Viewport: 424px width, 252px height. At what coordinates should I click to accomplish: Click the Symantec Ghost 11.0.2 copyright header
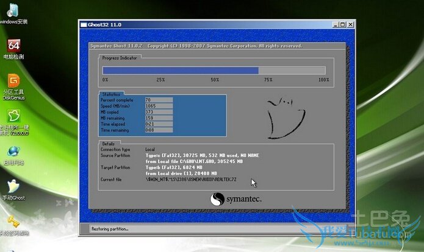point(196,46)
